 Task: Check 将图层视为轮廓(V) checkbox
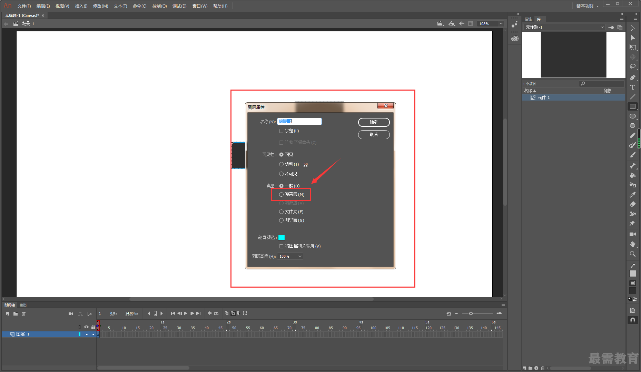(281, 246)
